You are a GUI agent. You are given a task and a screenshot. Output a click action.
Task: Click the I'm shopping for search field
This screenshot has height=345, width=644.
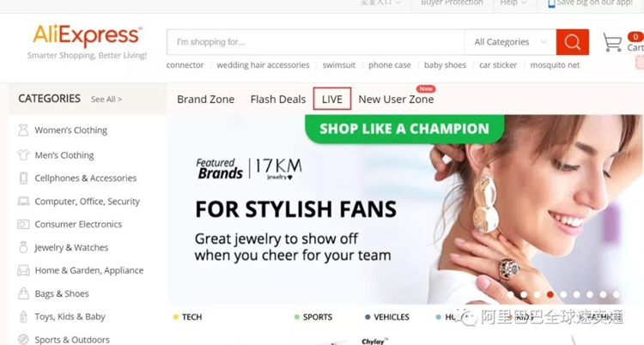315,42
